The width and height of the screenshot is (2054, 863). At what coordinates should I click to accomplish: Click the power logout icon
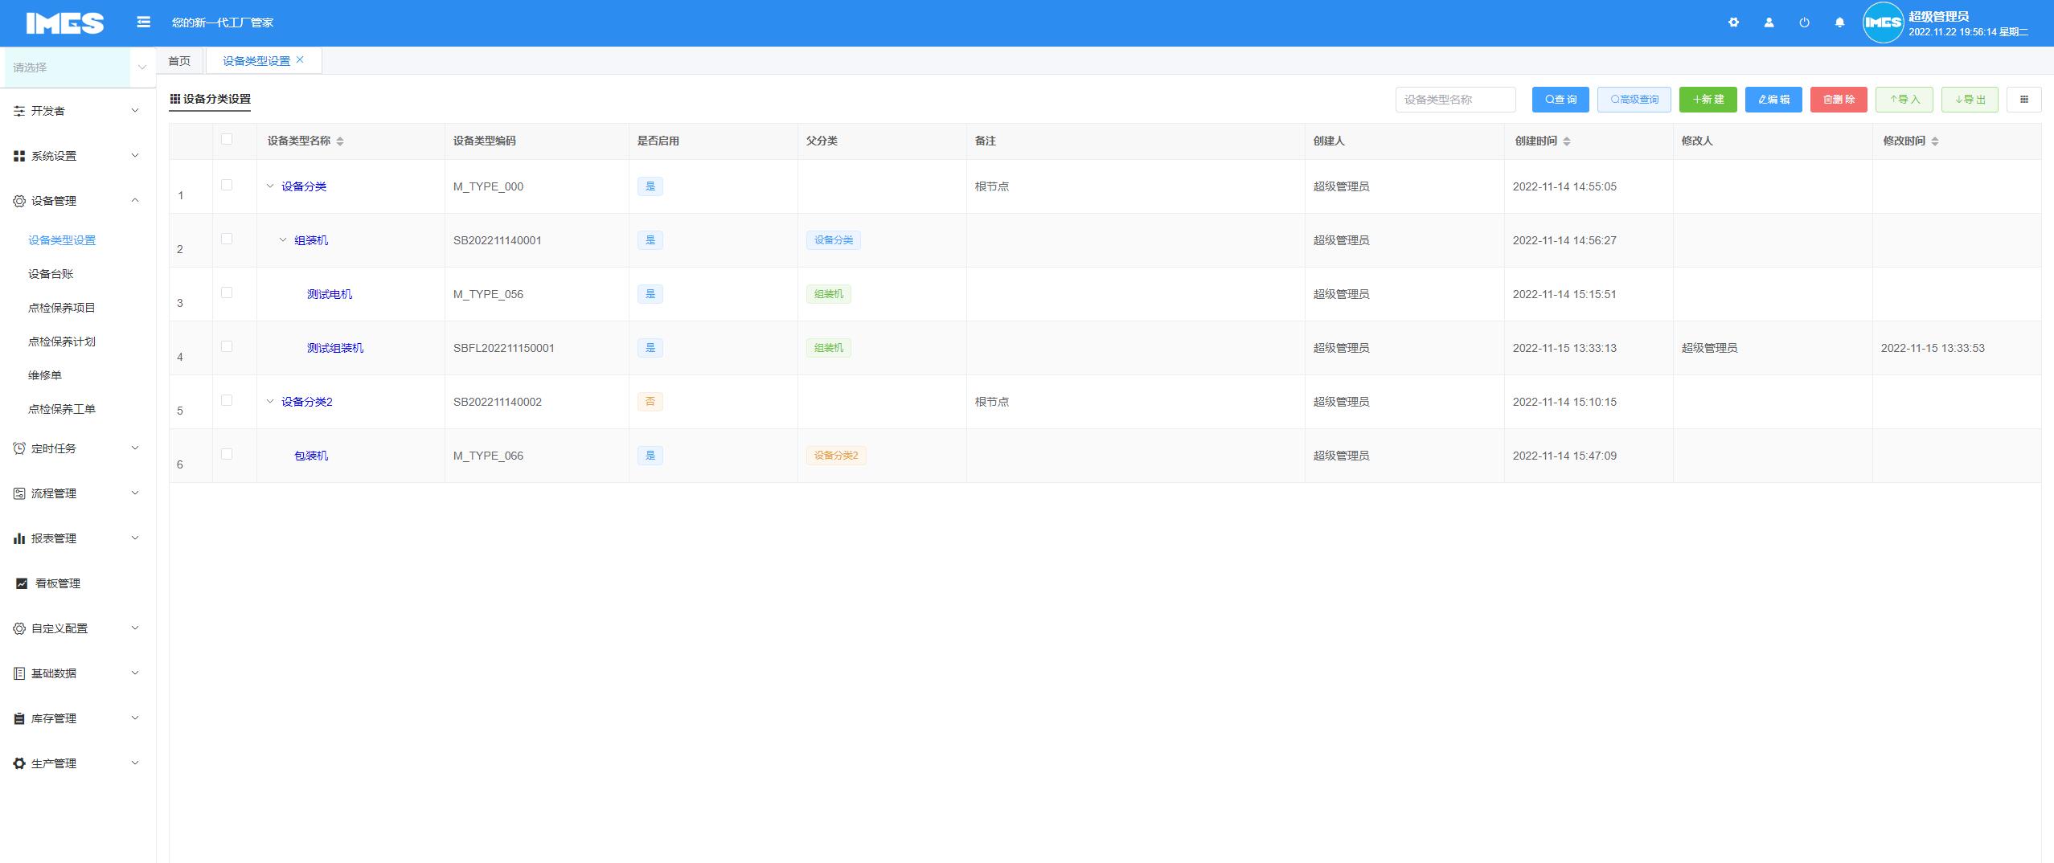point(1804,22)
